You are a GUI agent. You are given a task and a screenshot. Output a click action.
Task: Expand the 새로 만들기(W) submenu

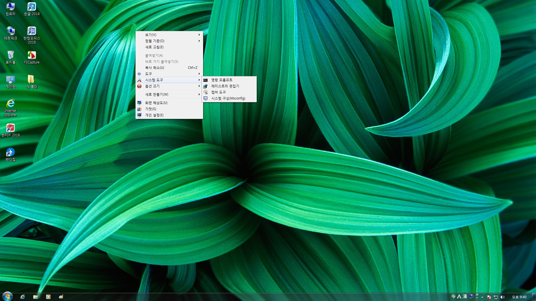pyautogui.click(x=169, y=94)
